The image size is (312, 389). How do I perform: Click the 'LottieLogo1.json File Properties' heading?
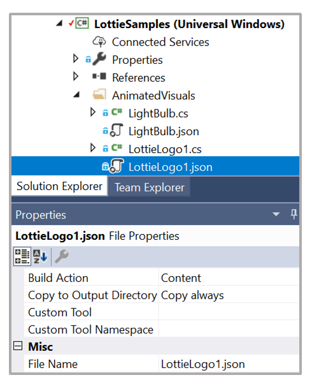pos(97,236)
